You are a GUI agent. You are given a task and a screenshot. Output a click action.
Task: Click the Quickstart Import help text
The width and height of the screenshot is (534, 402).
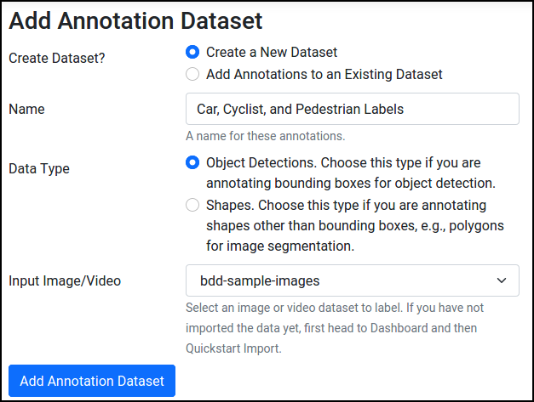point(233,348)
